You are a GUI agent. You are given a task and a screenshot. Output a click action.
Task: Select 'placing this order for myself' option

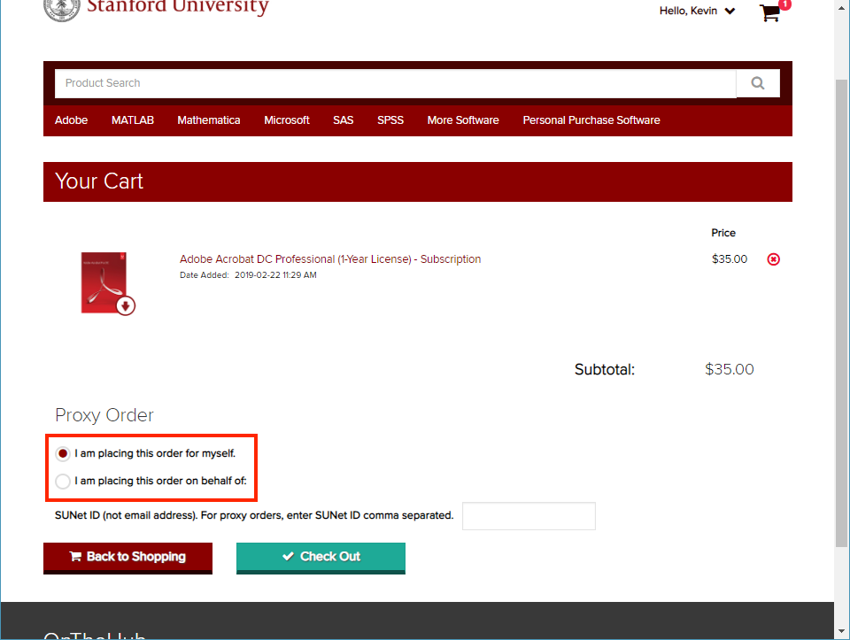(63, 453)
